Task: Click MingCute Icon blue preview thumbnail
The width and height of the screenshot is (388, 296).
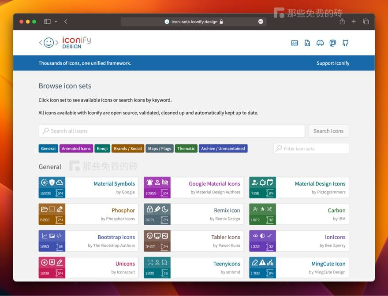Action: tap(262, 267)
